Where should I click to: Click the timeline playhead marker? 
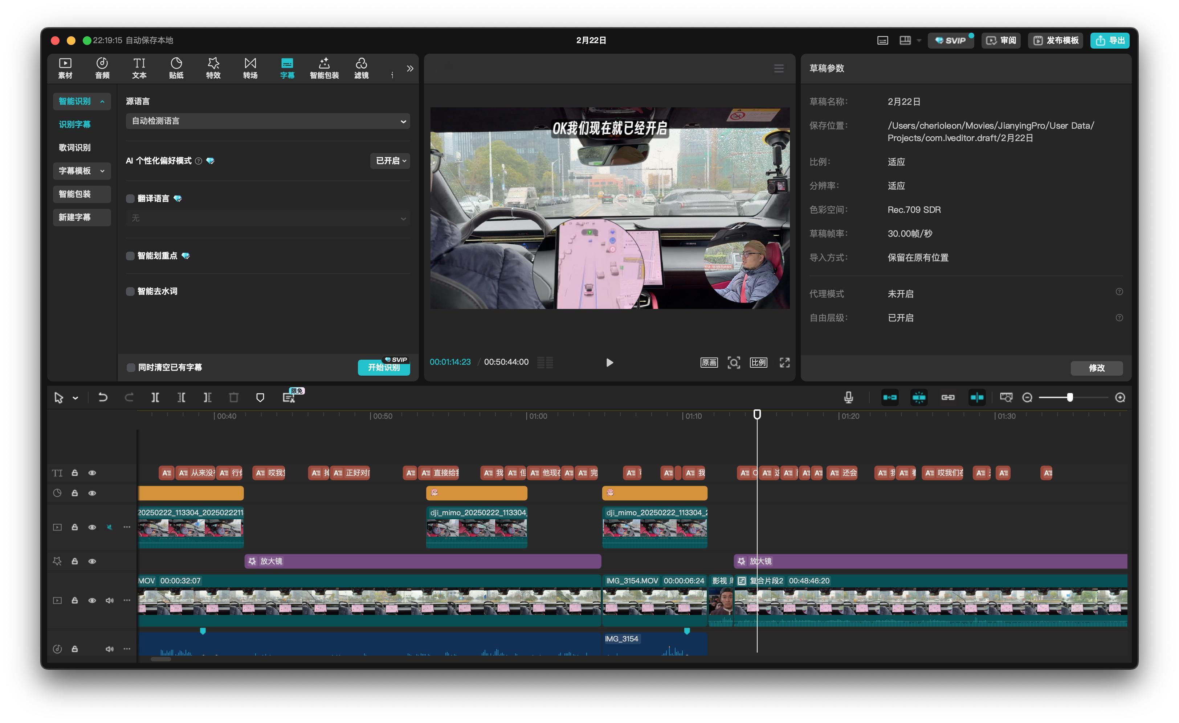[757, 414]
